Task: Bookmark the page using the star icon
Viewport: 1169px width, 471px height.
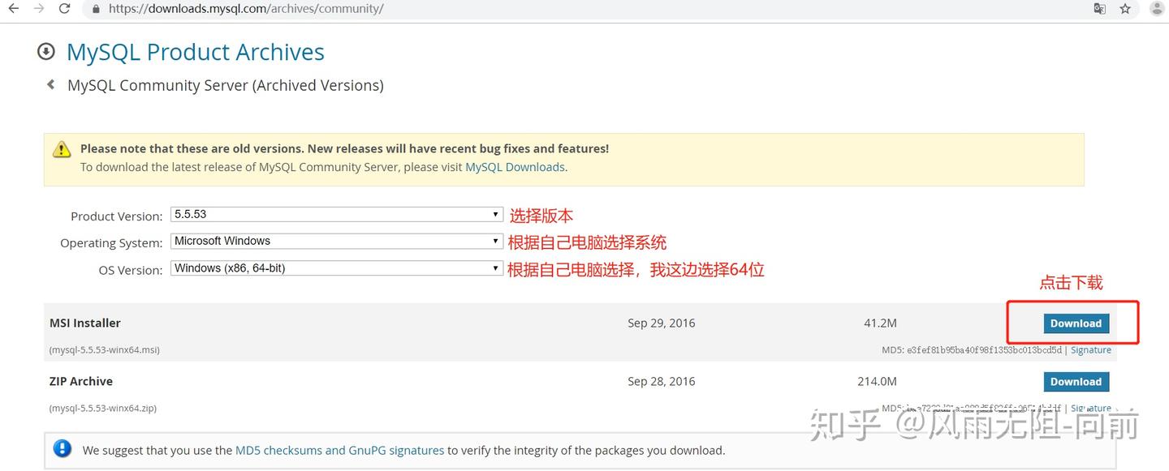Action: [x=1125, y=9]
